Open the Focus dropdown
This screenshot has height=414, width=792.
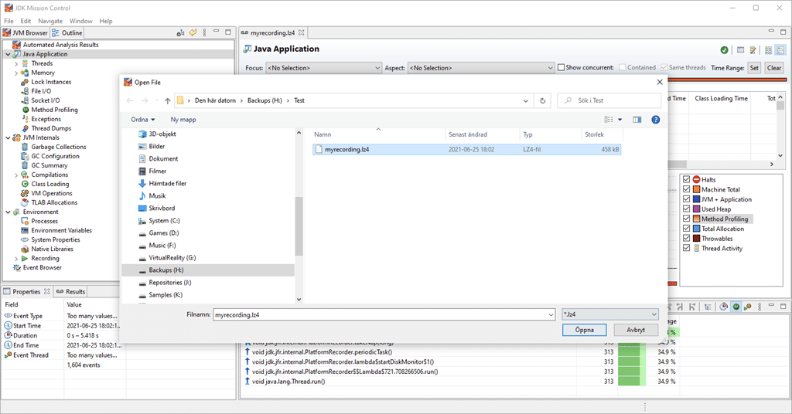pyautogui.click(x=324, y=67)
